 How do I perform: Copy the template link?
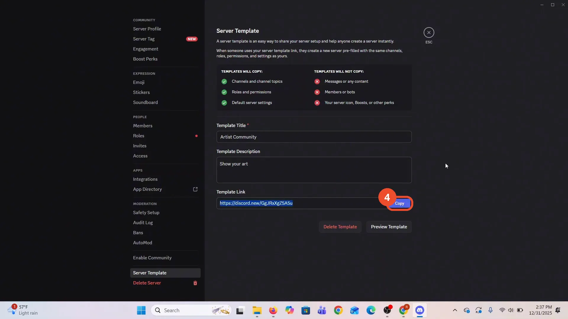[x=399, y=203]
